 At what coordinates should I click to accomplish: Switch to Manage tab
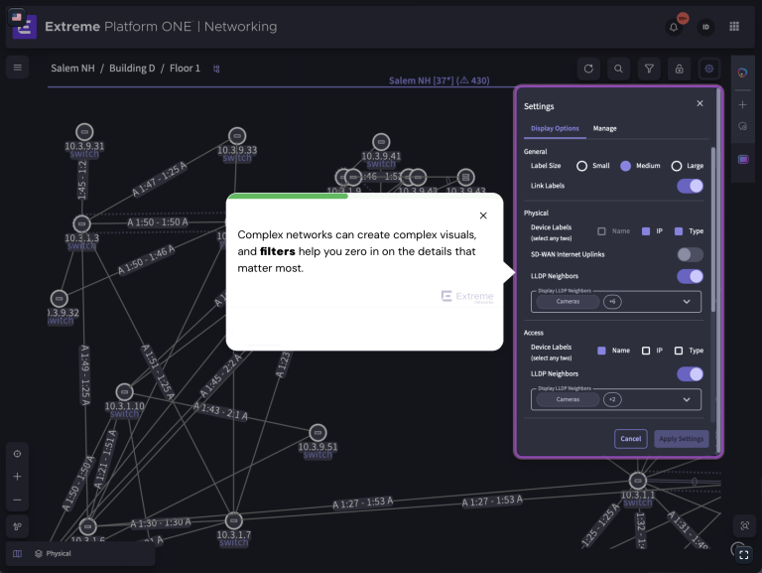click(604, 128)
